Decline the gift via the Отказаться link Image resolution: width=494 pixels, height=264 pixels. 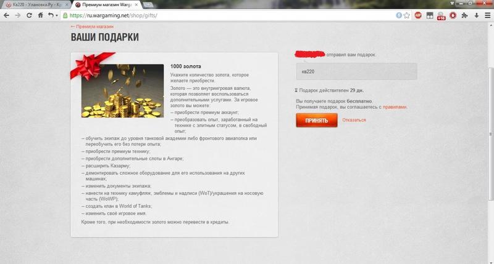[x=354, y=120]
